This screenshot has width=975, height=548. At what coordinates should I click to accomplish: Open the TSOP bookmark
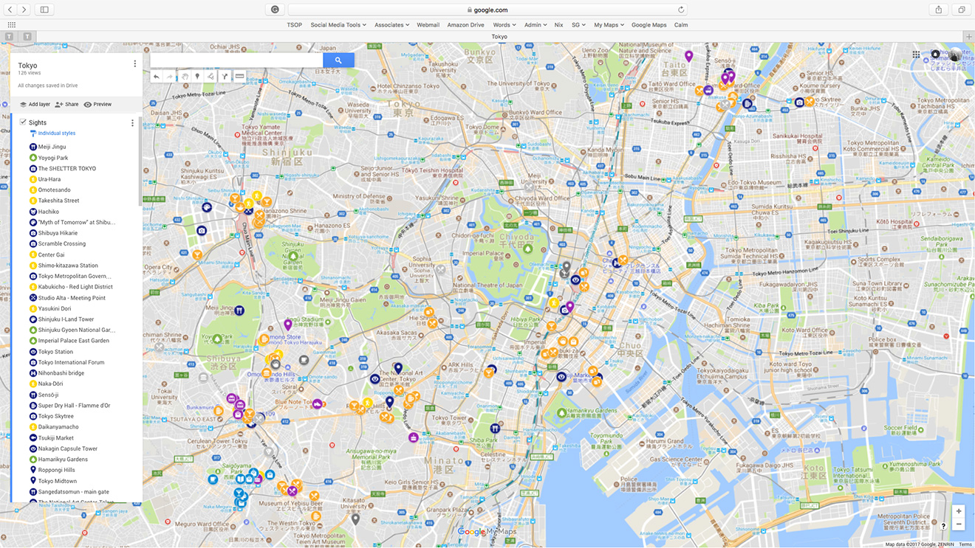click(x=295, y=24)
